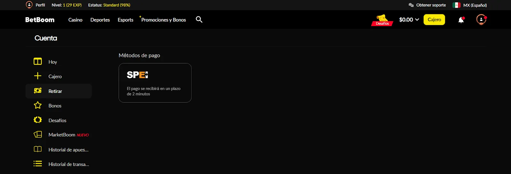Viewport: 511px width, 174px height.
Task: Open Historial de apuestas entry
Action: pyautogui.click(x=58, y=150)
